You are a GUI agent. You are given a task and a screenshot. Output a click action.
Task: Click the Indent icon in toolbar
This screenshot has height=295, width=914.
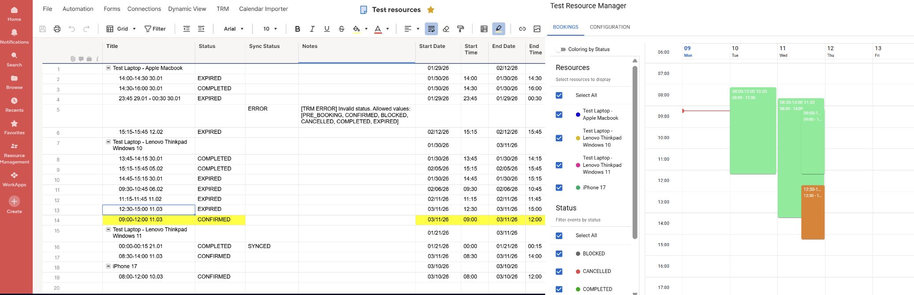[201, 29]
